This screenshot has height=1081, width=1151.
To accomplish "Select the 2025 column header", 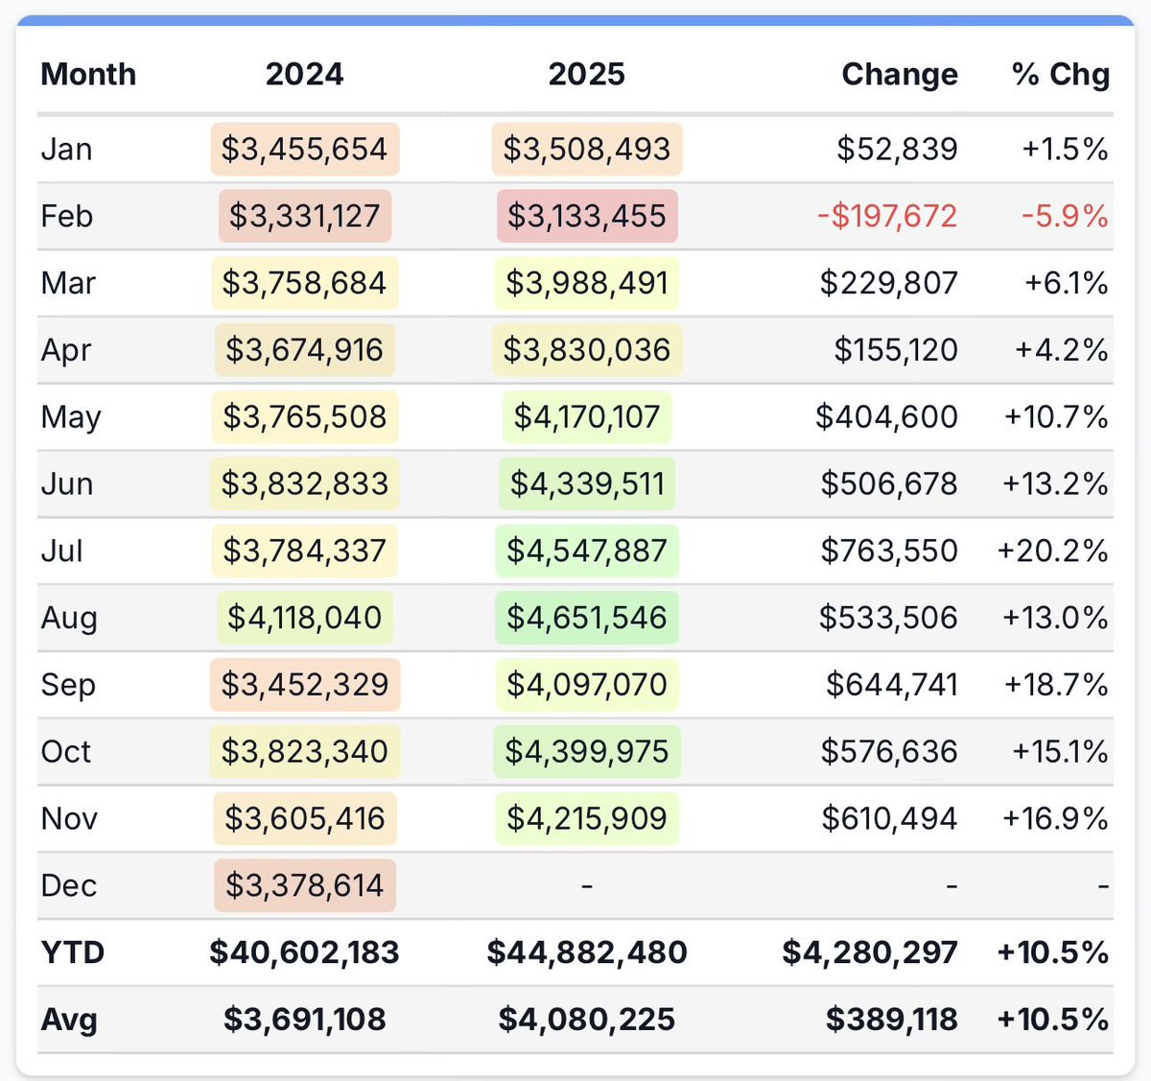I will 586,74.
